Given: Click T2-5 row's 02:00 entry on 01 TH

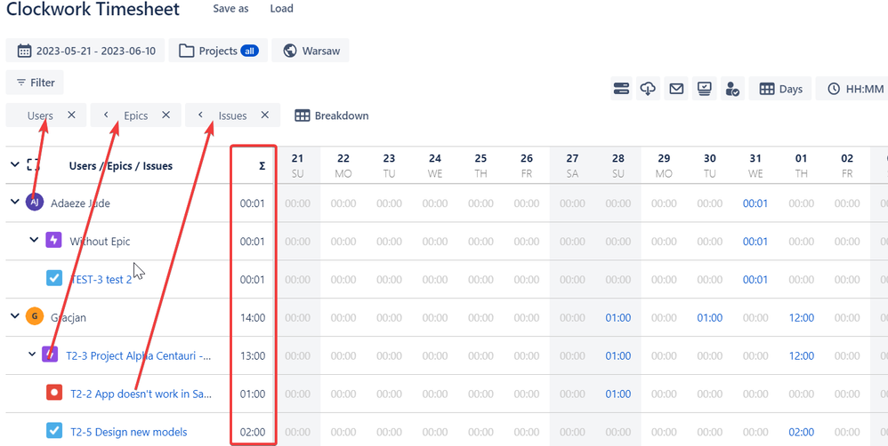Looking at the screenshot, I should 802,433.
